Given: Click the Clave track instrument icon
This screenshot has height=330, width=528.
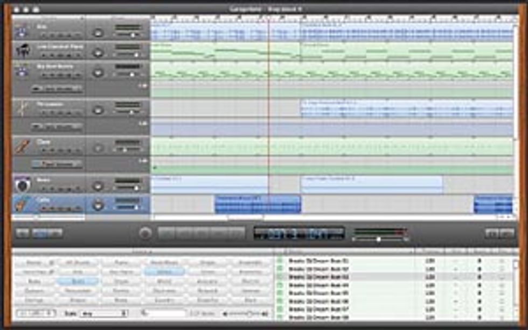Looking at the screenshot, I should (x=22, y=146).
